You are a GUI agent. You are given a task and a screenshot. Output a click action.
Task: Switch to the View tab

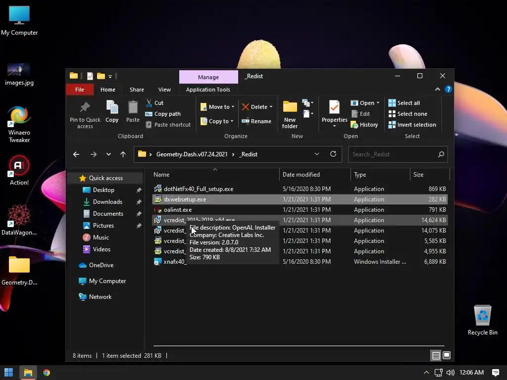point(164,90)
